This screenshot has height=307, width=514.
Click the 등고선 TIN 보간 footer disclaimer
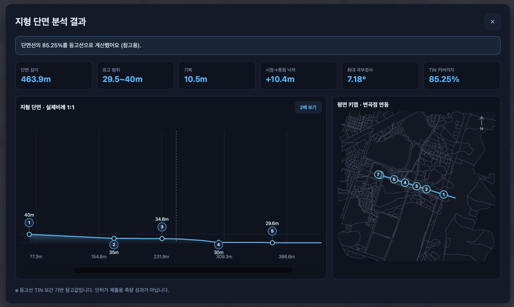tap(92, 290)
